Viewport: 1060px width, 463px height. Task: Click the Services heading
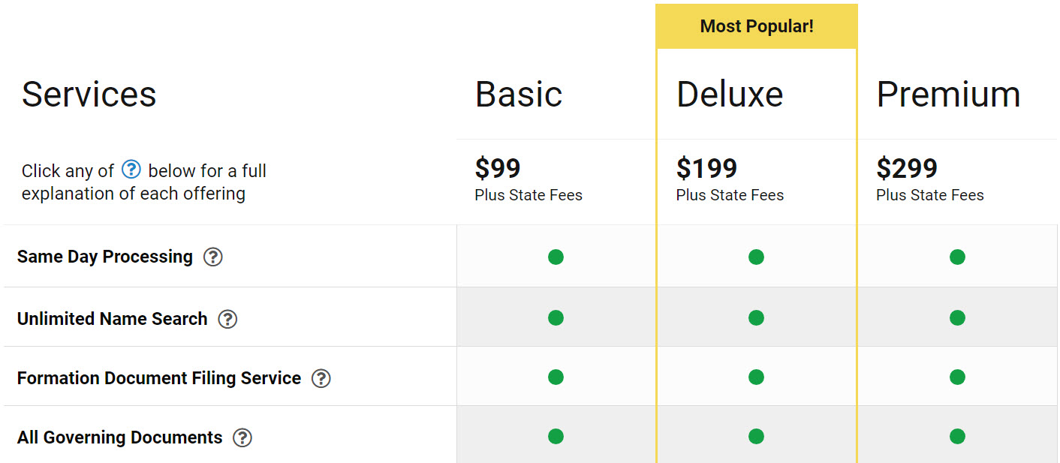[89, 95]
